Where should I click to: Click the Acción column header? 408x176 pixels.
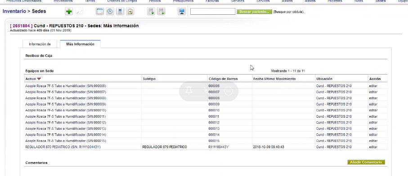[x=375, y=79]
